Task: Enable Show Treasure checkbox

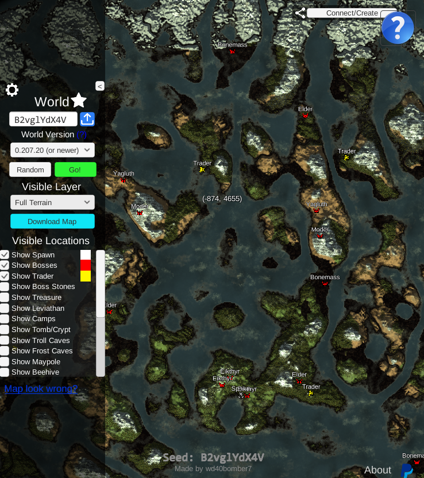Action: pyautogui.click(x=5, y=297)
